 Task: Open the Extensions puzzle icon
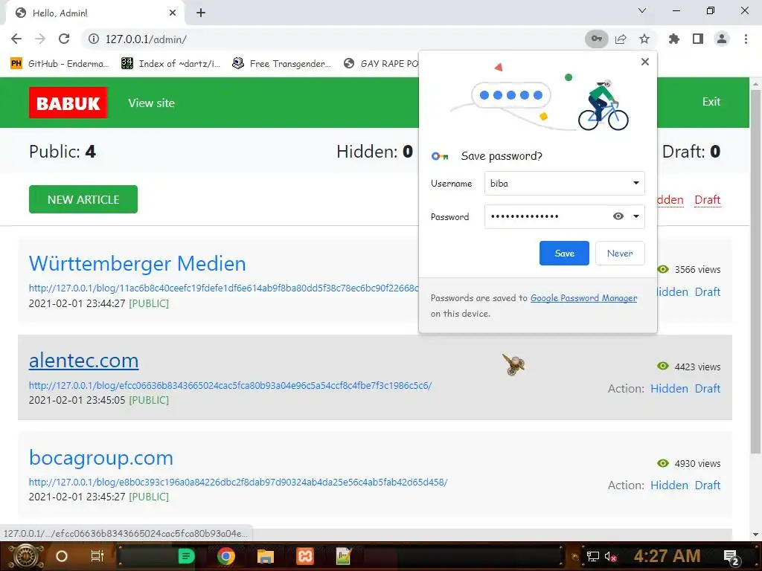[x=673, y=39]
